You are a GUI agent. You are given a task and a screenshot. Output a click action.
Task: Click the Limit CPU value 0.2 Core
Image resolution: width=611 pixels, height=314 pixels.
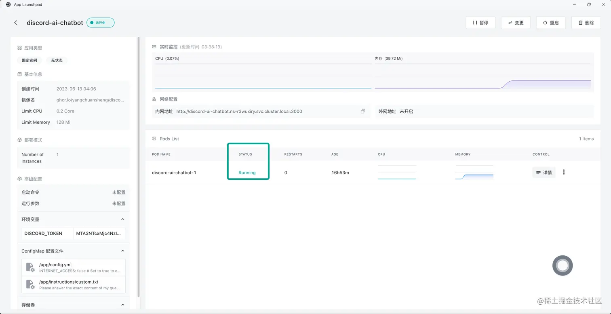coord(65,111)
